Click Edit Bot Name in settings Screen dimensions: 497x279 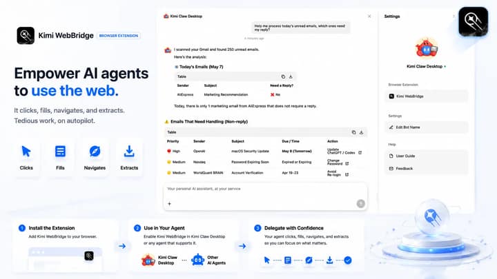click(x=427, y=127)
